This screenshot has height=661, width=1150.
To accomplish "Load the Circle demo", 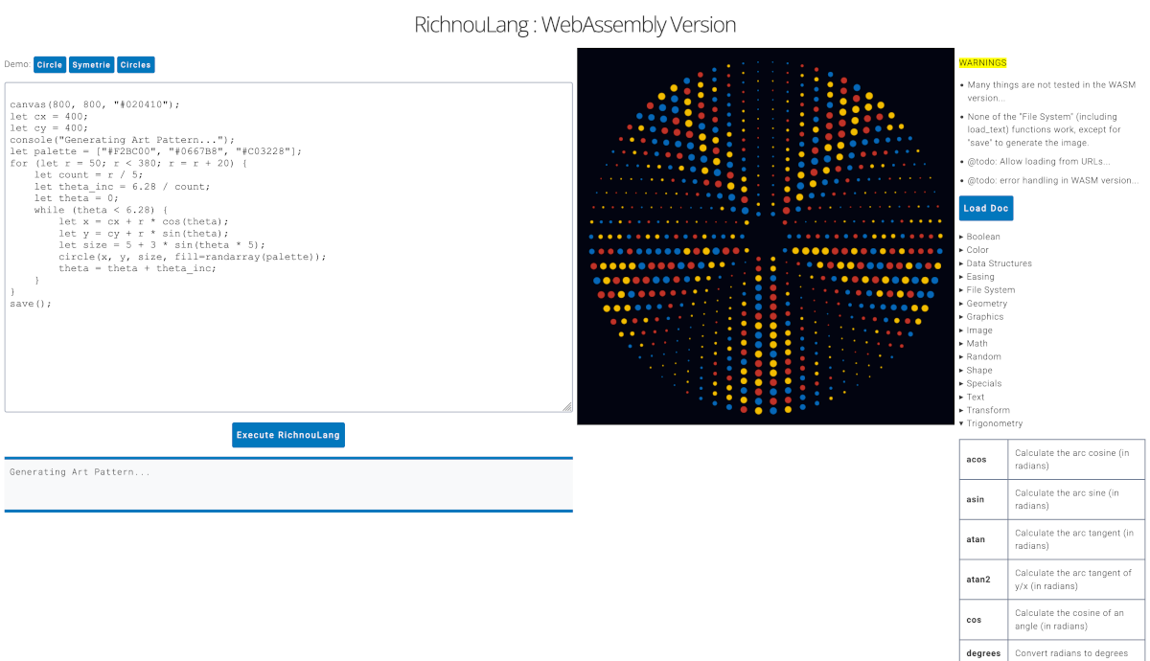I will pyautogui.click(x=50, y=65).
